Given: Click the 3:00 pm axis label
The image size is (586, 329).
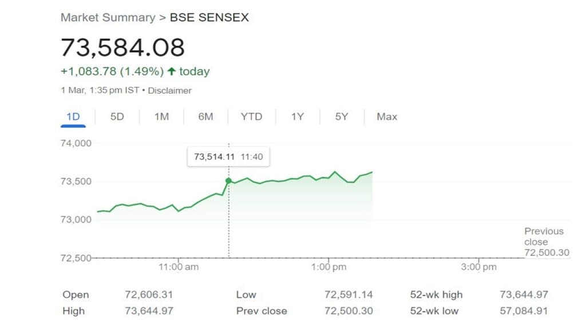Looking at the screenshot, I should point(478,267).
